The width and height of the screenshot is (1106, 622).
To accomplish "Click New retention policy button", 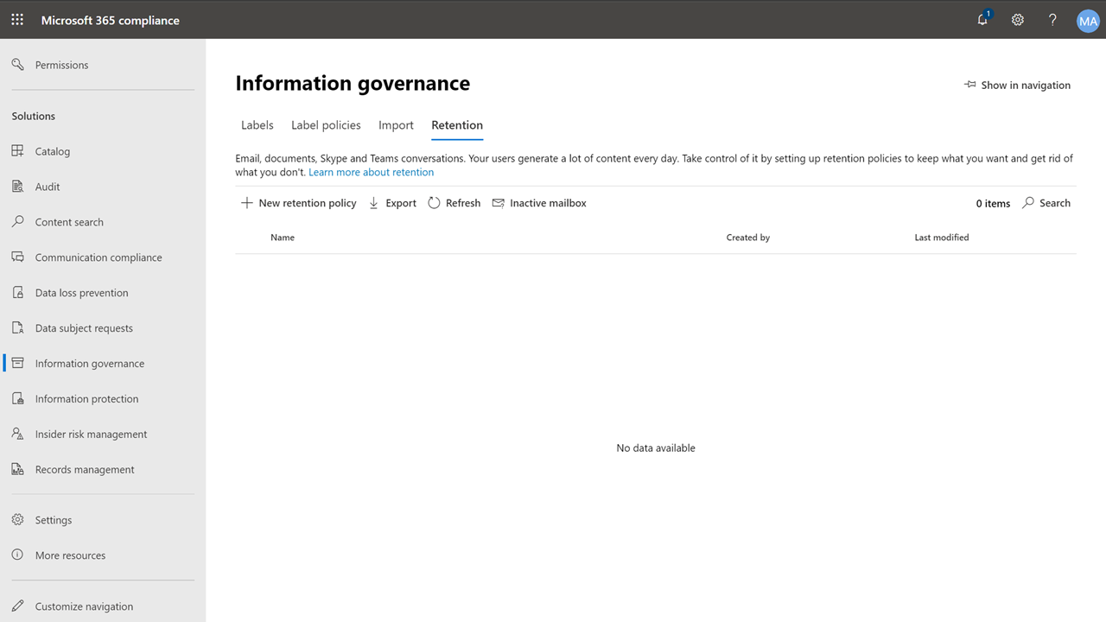I will [298, 203].
